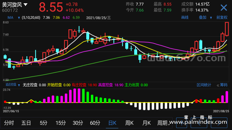This screenshot has width=232, height=130.
Task: Go to previous stock with left arrow
Action: tap(199, 123)
